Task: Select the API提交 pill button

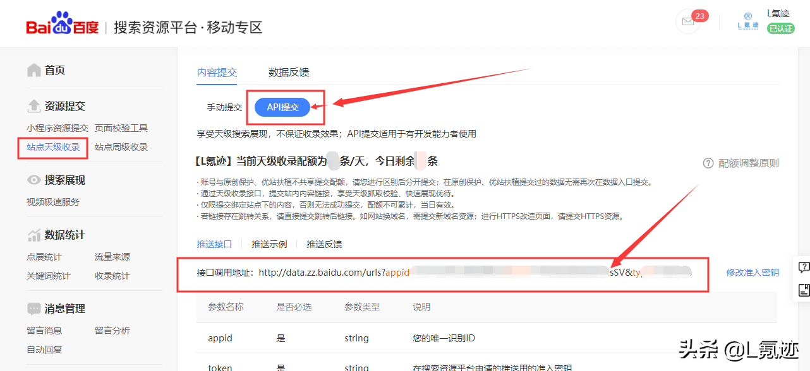Action: coord(282,107)
